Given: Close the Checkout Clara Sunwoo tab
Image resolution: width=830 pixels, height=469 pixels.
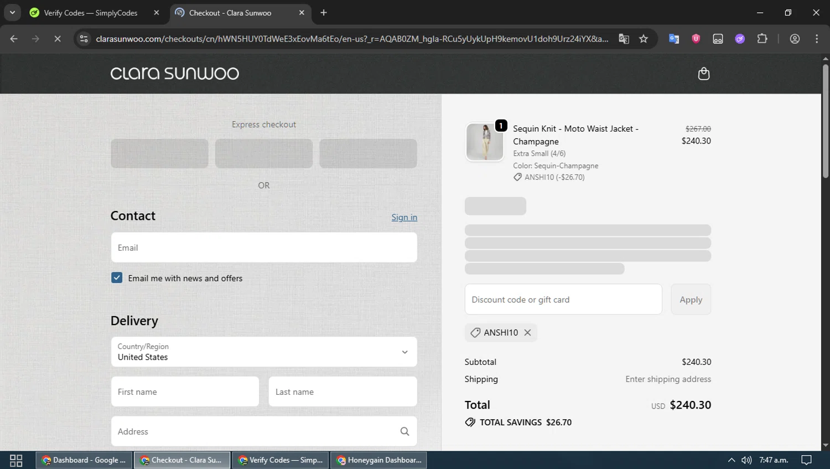Looking at the screenshot, I should click(x=302, y=13).
